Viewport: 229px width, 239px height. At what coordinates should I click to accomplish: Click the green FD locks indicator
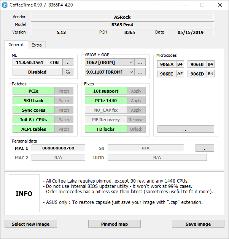pyautogui.click(x=106, y=129)
